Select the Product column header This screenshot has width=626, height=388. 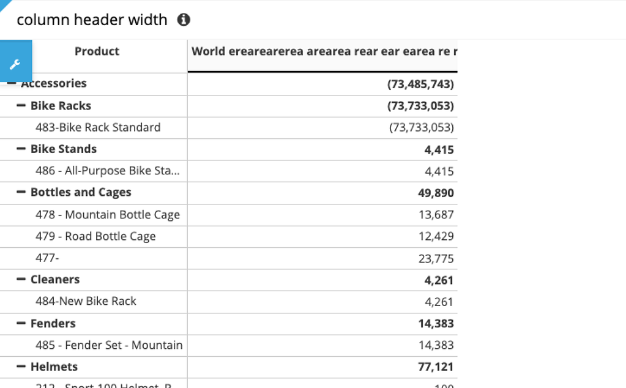97,51
